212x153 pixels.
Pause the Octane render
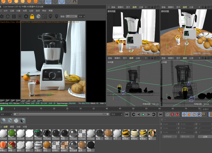point(14,17)
